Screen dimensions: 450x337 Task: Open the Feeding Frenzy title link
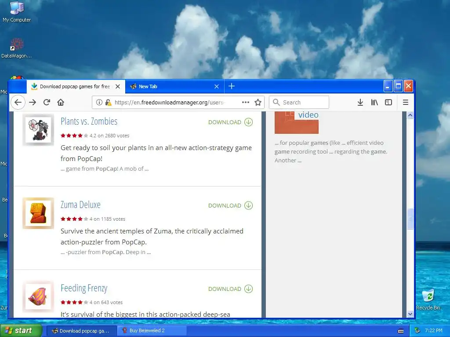pos(84,288)
